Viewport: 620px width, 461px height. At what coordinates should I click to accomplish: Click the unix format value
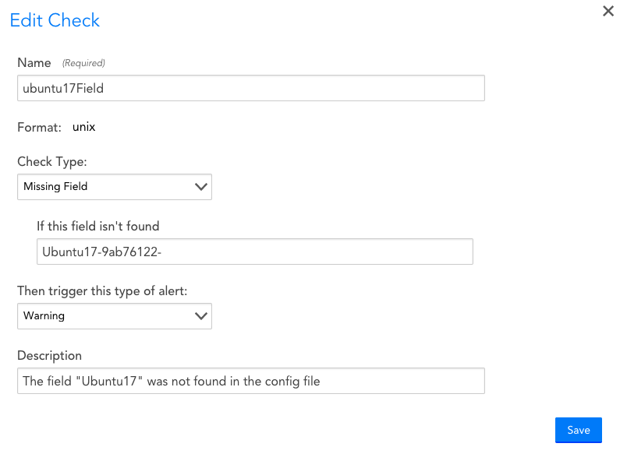(x=83, y=127)
